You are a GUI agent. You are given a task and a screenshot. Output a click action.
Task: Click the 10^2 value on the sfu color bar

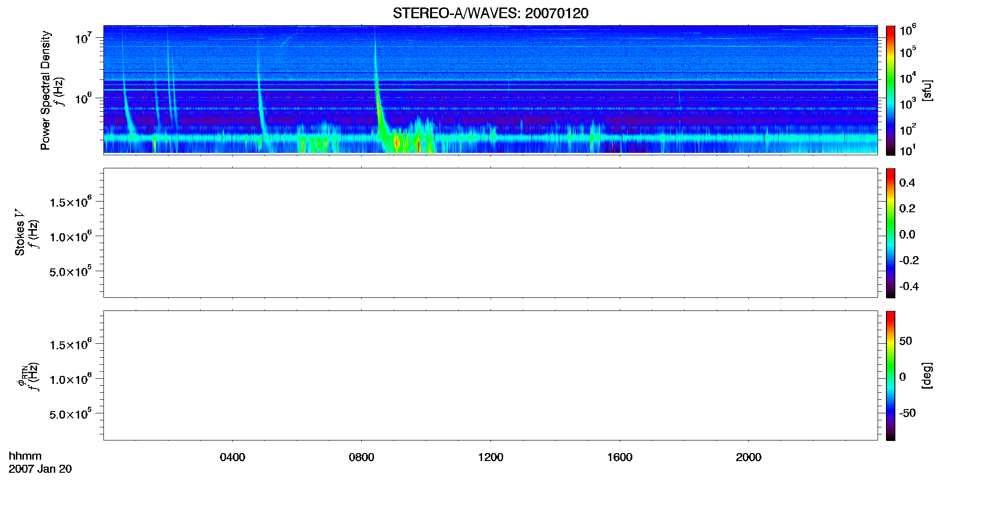coord(908,129)
